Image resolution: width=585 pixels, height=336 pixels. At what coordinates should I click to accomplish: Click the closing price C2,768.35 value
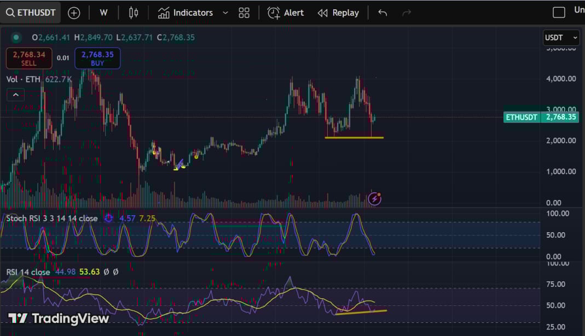(x=176, y=37)
